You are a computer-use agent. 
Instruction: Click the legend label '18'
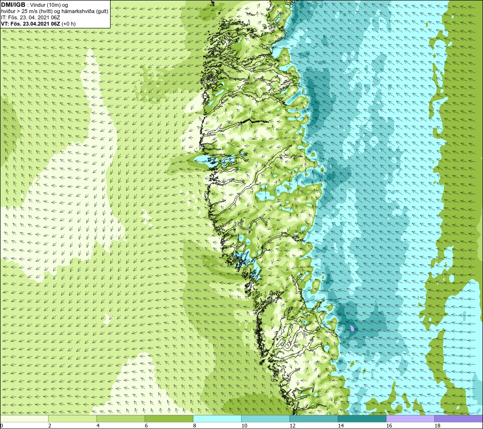pos(437,426)
